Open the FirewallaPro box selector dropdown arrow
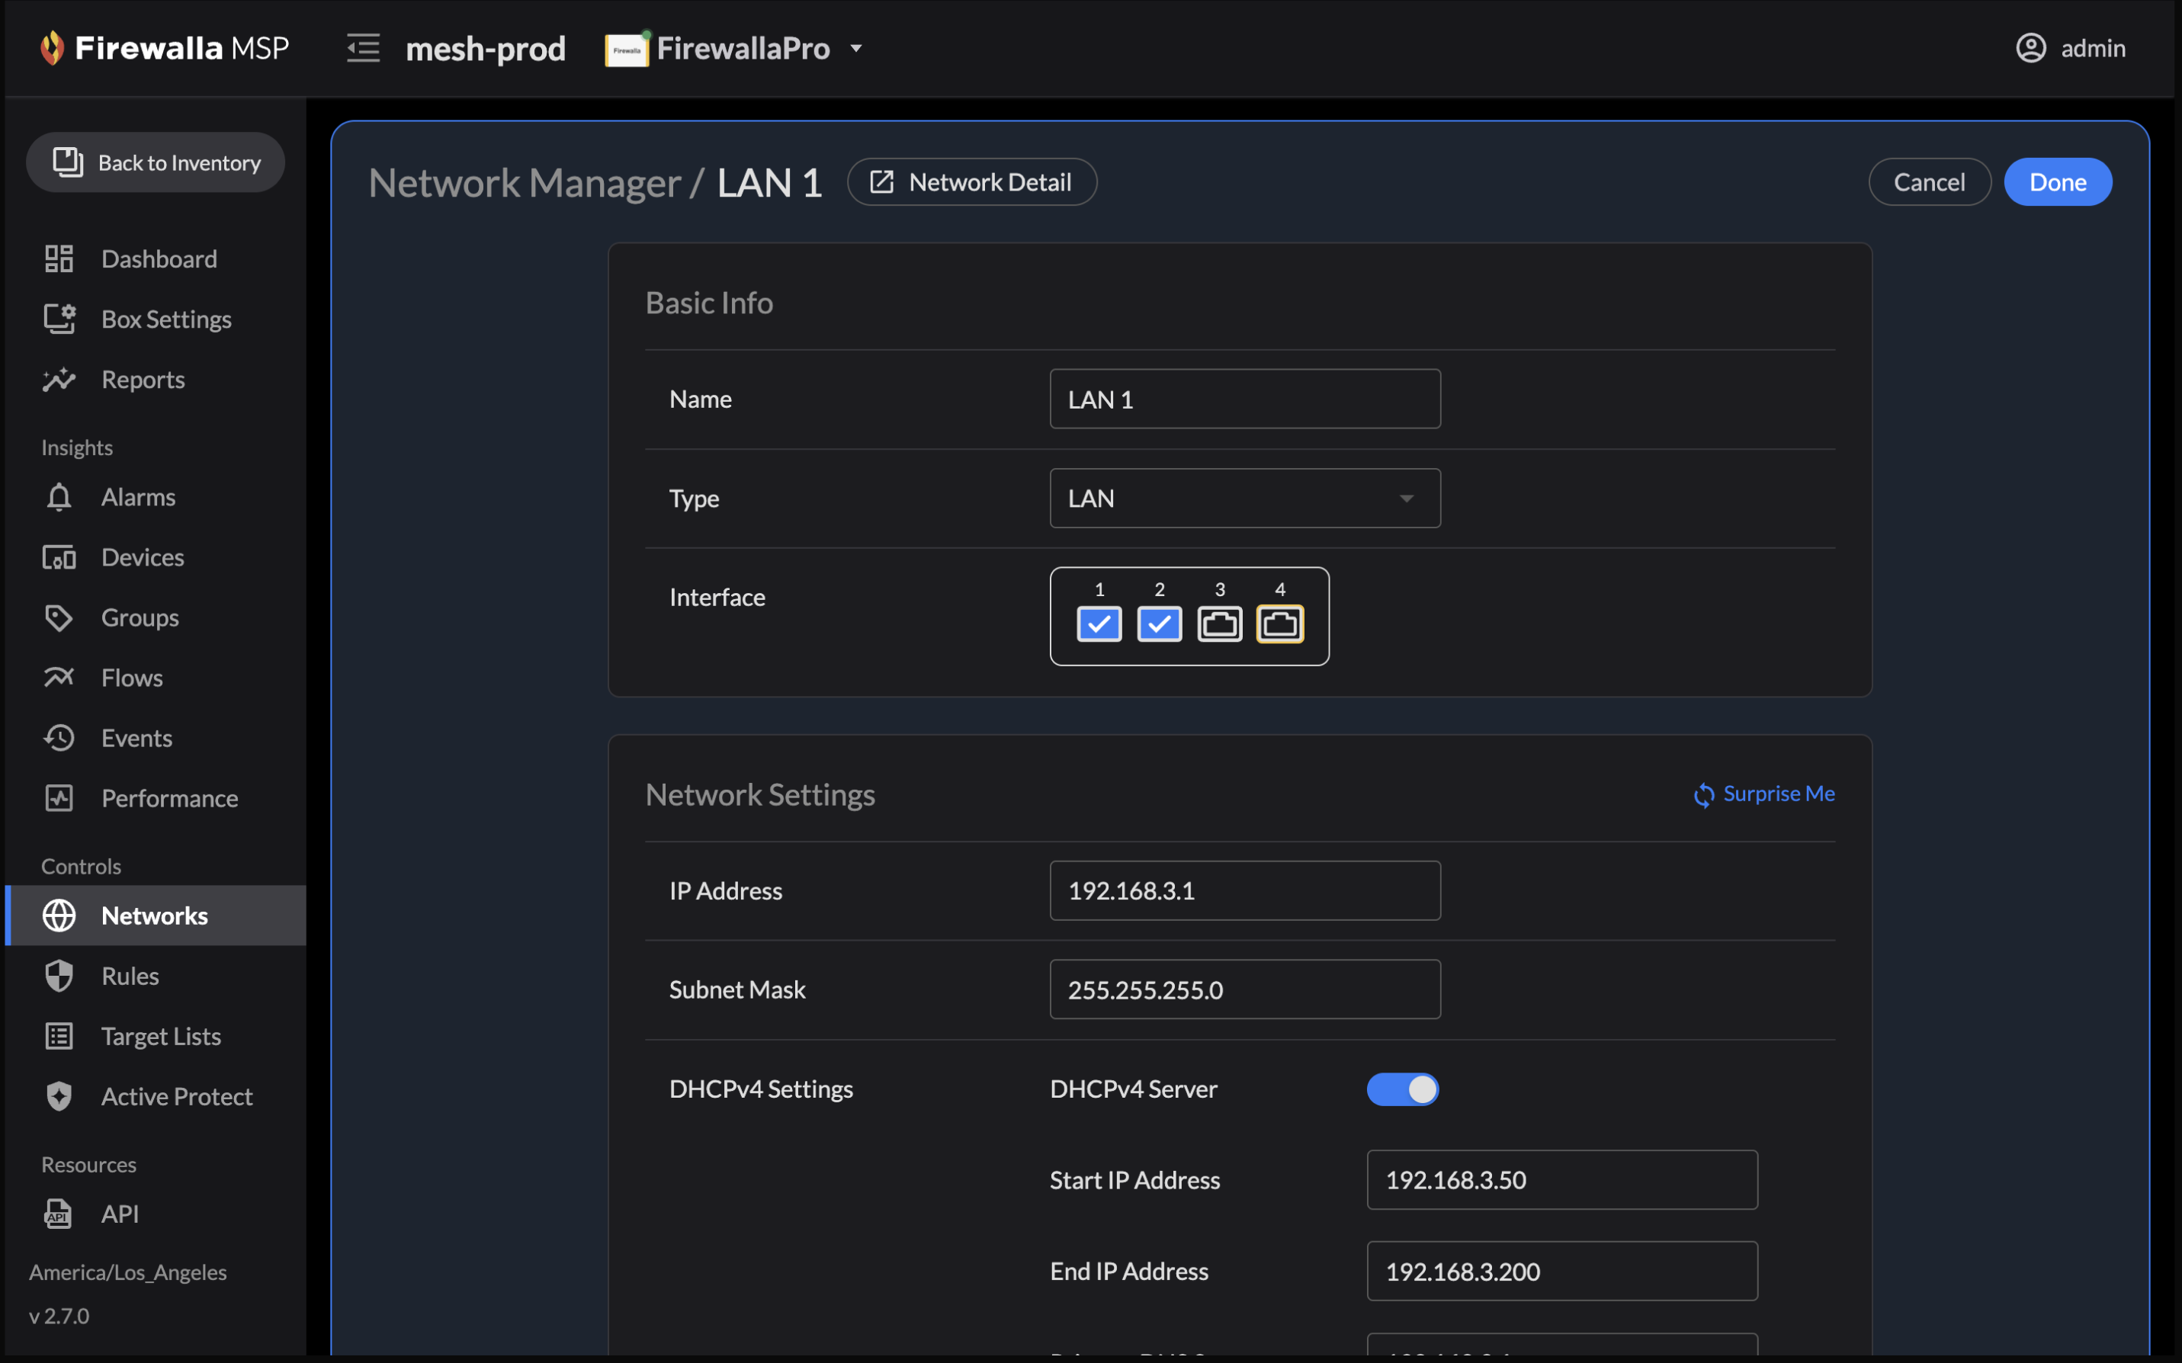Screen dimensions: 2182x1363 (x=856, y=49)
